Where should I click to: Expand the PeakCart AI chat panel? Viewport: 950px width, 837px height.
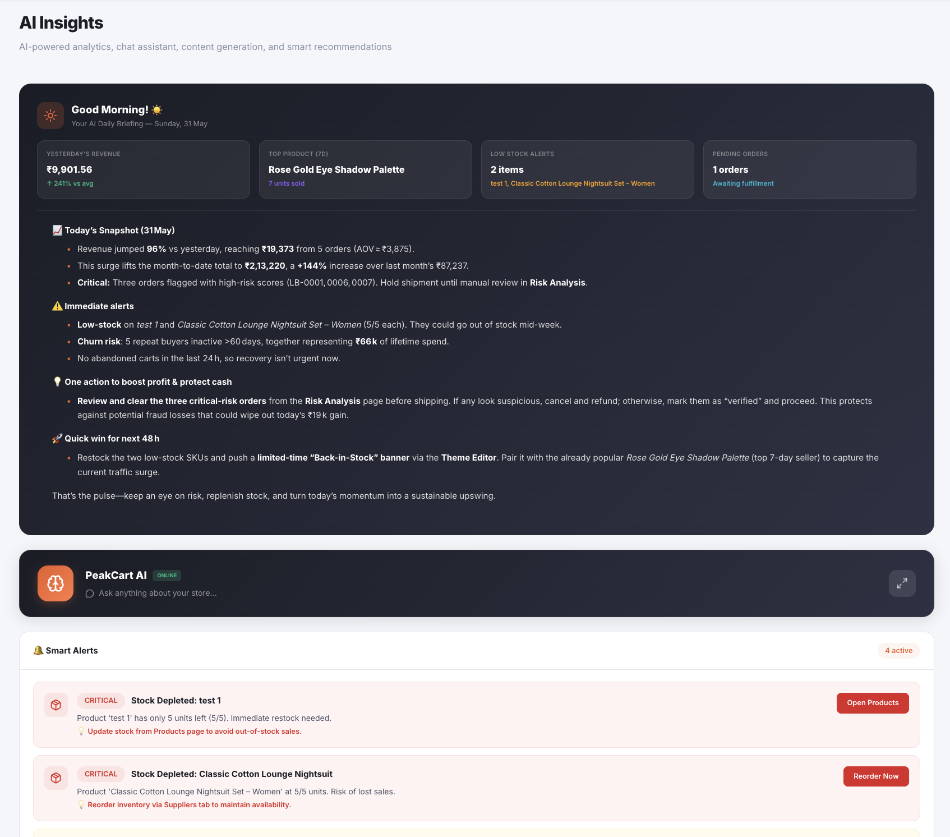click(x=902, y=583)
